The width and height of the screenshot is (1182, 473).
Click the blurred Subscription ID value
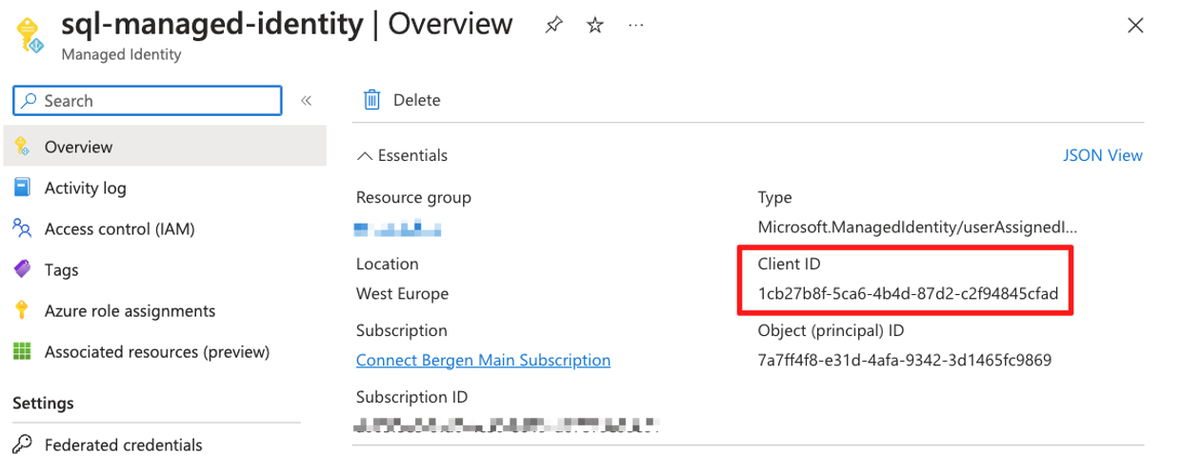click(x=507, y=424)
